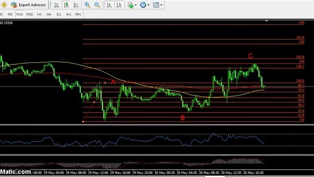Open the chart templates icon
Image resolution: width=314 pixels, height=177 pixels.
coord(156,5)
